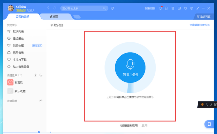217x134 pixels.
Task: Click the small blank tab after 发现
Action: click(x=77, y=17)
